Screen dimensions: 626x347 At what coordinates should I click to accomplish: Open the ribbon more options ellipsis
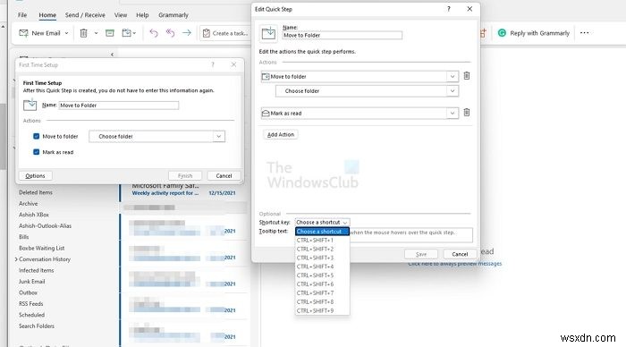tap(584, 33)
